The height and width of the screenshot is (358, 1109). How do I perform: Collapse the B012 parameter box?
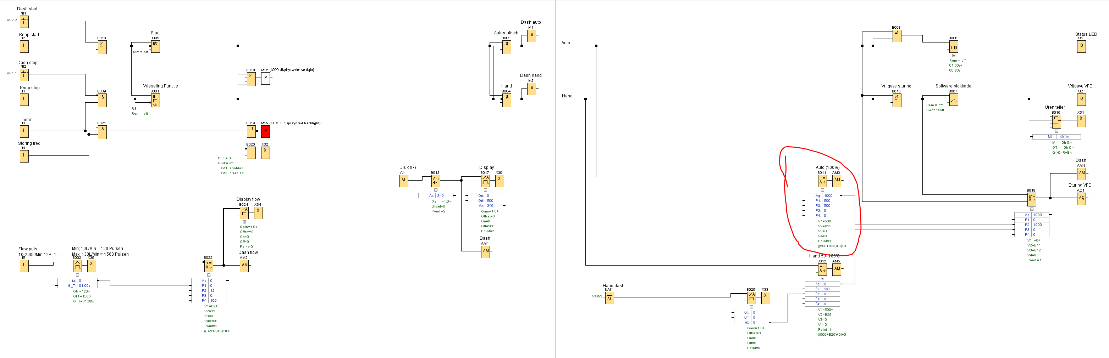[x=822, y=278]
